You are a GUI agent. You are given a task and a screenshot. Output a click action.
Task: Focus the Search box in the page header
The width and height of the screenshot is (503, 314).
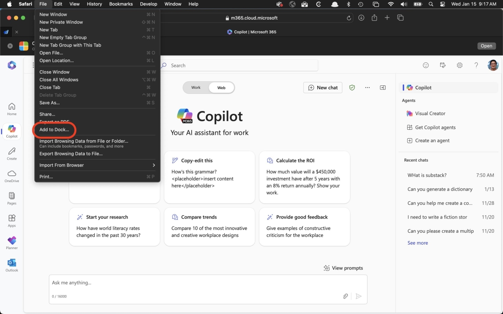tap(238, 65)
